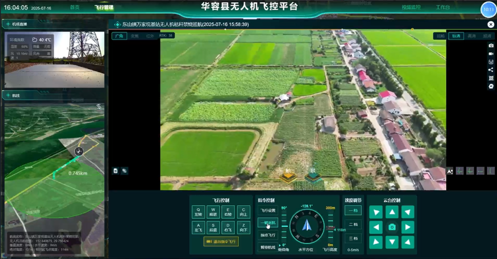Screen dimensions: 497x259
Task: Click the camera snapshot icon in right toolbar
Action: pos(491,46)
